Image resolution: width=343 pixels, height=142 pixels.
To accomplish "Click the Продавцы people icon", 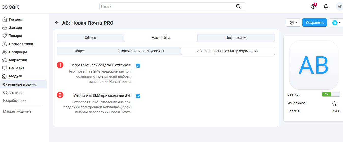I will (4, 52).
